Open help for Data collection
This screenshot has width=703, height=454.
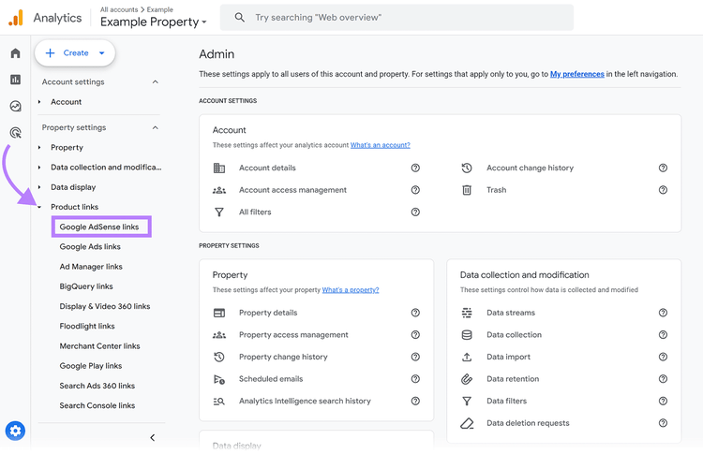[663, 334]
